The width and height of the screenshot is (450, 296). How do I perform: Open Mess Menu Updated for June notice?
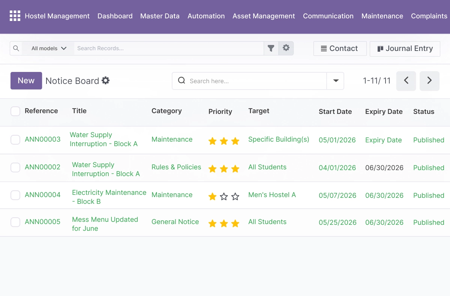tap(105, 224)
